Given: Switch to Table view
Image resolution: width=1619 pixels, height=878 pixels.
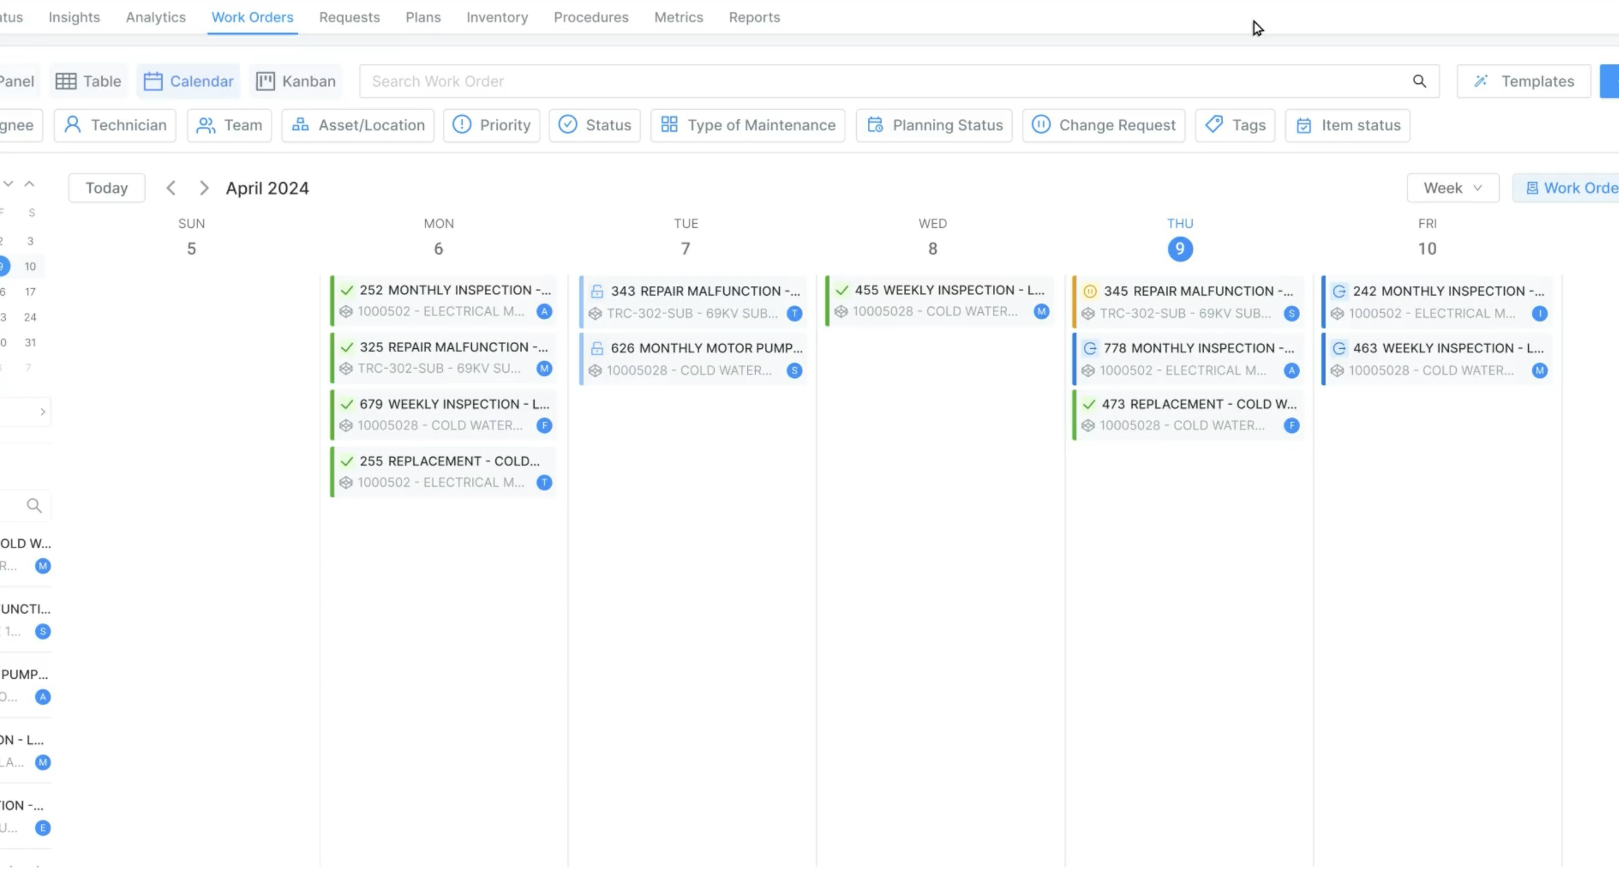Looking at the screenshot, I should coord(88,81).
